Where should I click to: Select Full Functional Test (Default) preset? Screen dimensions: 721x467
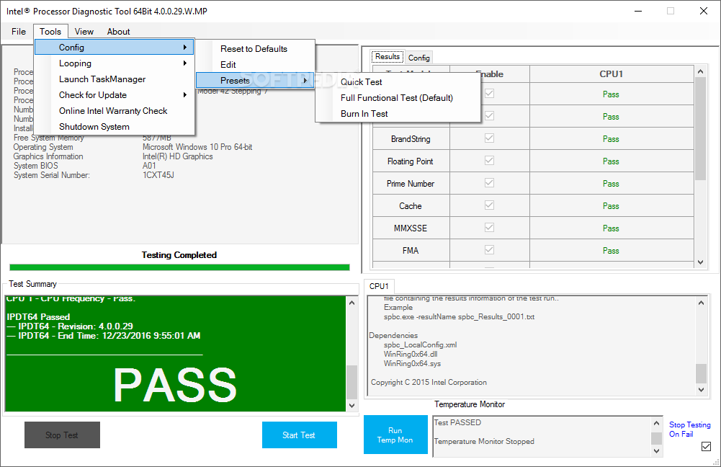(x=398, y=97)
